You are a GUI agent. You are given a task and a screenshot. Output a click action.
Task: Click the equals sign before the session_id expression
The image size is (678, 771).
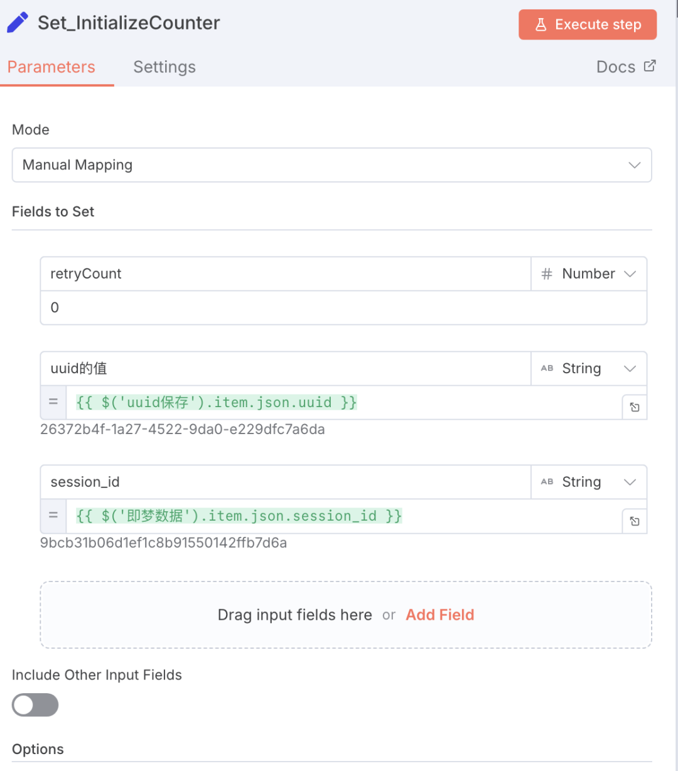[x=53, y=516]
